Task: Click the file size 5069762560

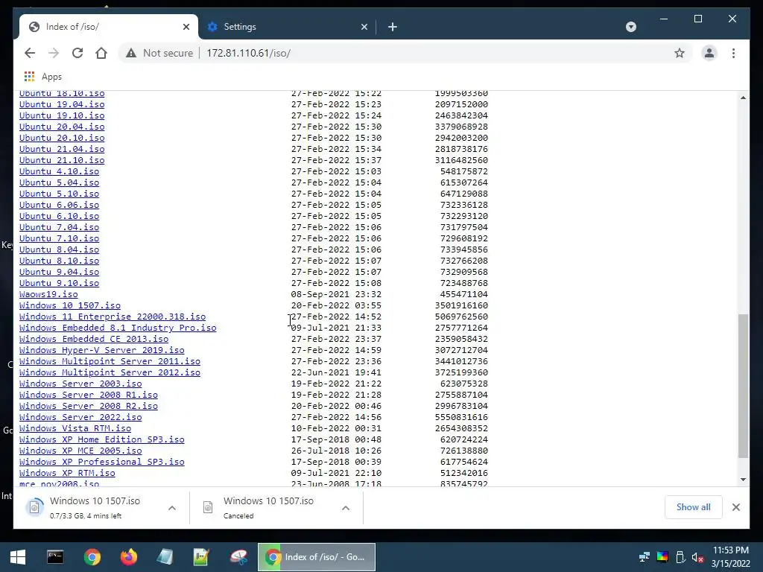Action: click(461, 317)
